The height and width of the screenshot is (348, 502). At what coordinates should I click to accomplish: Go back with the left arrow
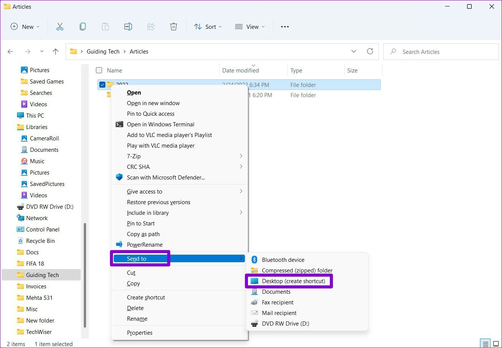(11, 52)
